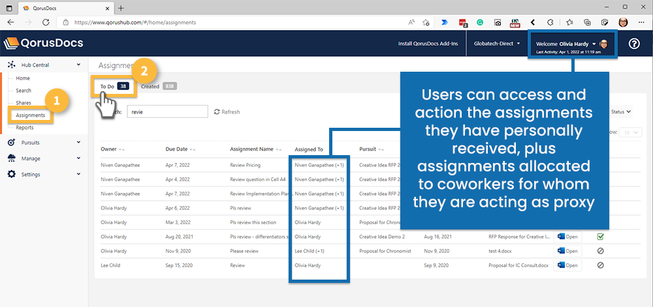The height and width of the screenshot is (307, 653).
Task: Click Install QorusDocs Add-Ins link
Action: (428, 44)
